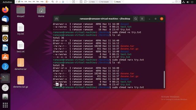Open Rhythmbox music player in dock
196x110 pixels.
(x=5, y=38)
